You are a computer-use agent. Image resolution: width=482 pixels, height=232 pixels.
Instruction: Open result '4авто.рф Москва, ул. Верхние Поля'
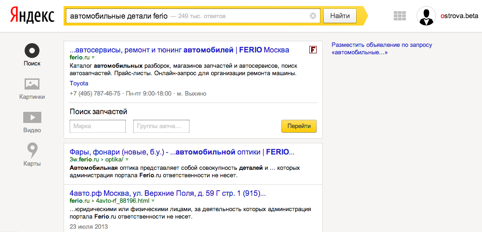tap(168, 193)
